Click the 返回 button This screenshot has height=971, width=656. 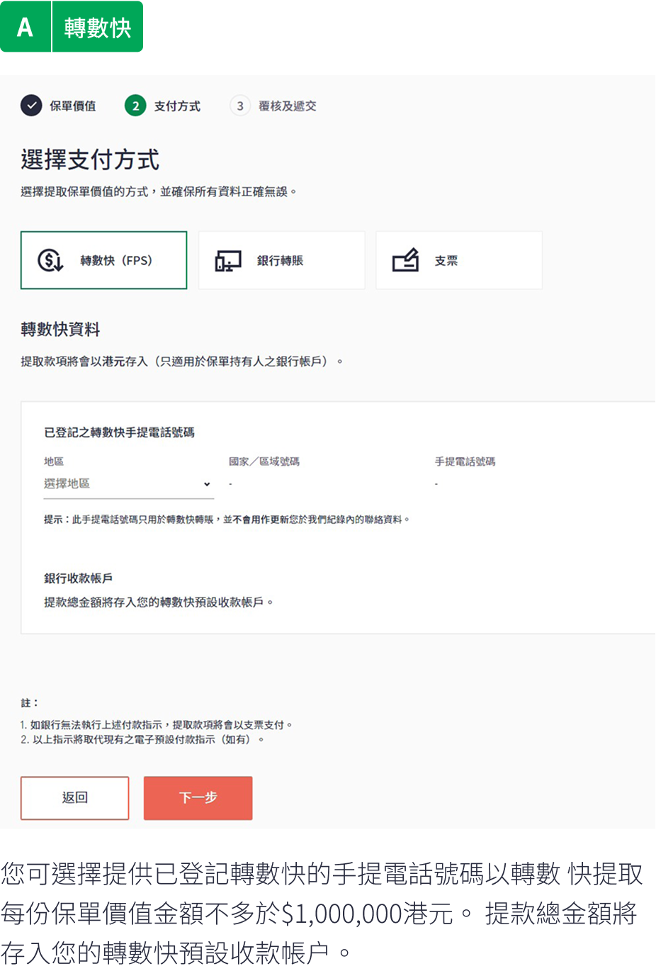coord(74,797)
